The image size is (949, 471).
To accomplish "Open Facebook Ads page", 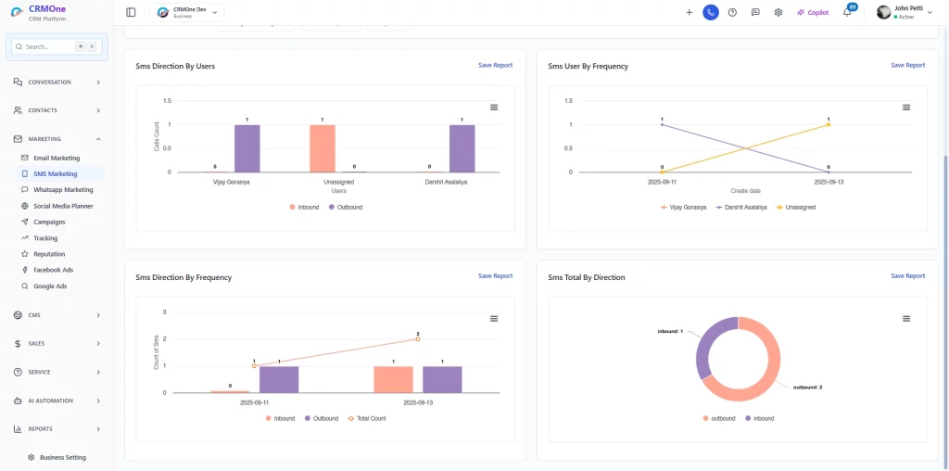I will click(x=53, y=270).
